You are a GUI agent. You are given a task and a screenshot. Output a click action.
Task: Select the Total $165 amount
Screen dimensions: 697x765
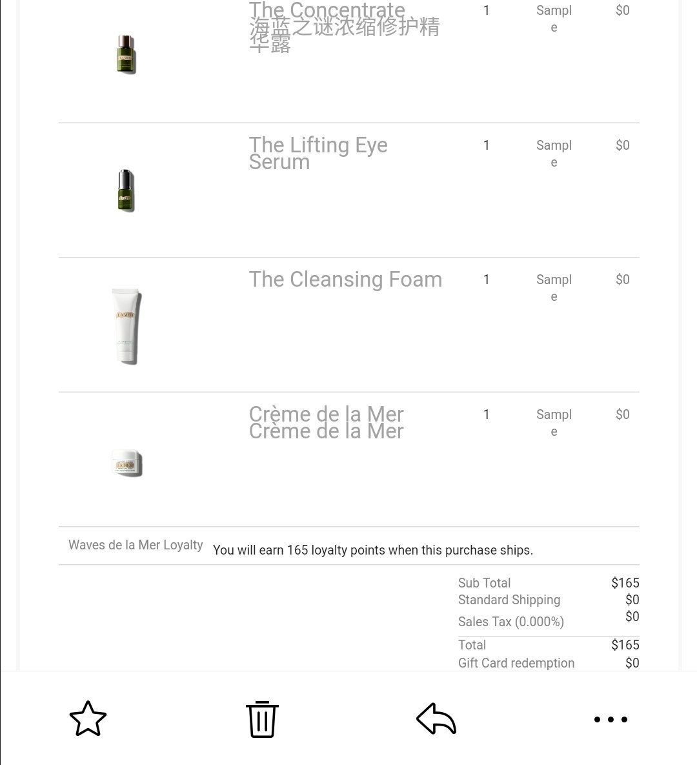coord(625,644)
